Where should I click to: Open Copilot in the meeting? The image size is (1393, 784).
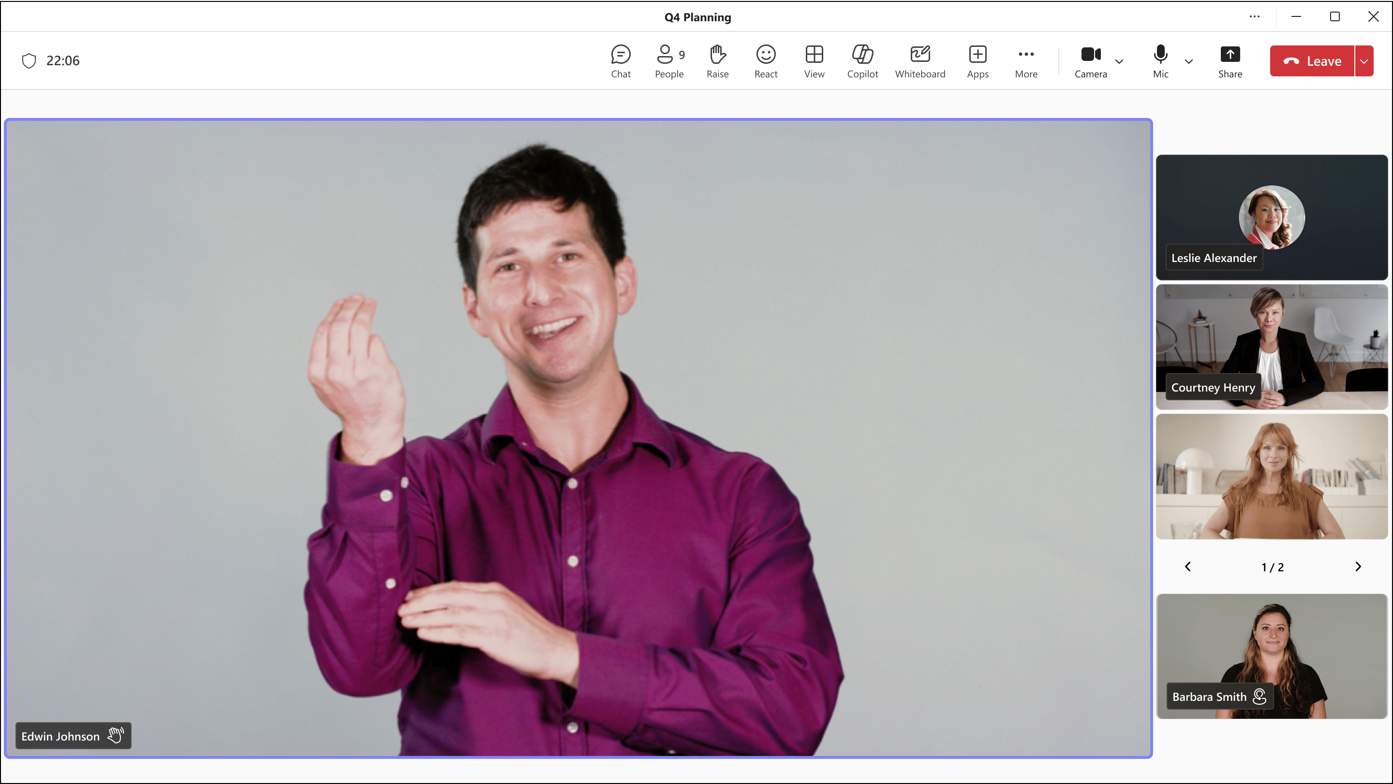click(862, 61)
